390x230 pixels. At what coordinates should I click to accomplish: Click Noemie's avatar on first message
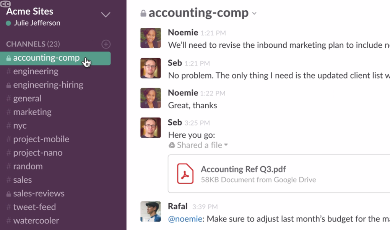[150, 38]
